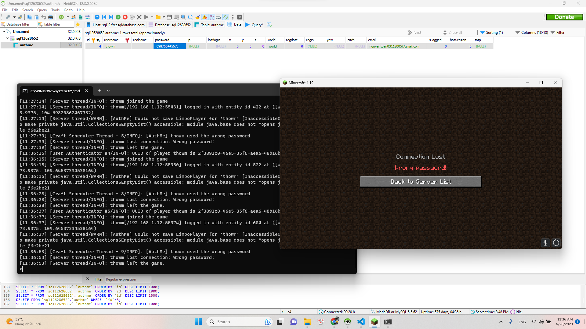Viewport: 586px width, 329px height.
Task: Click Execute SQL play icon
Action: tap(146, 17)
